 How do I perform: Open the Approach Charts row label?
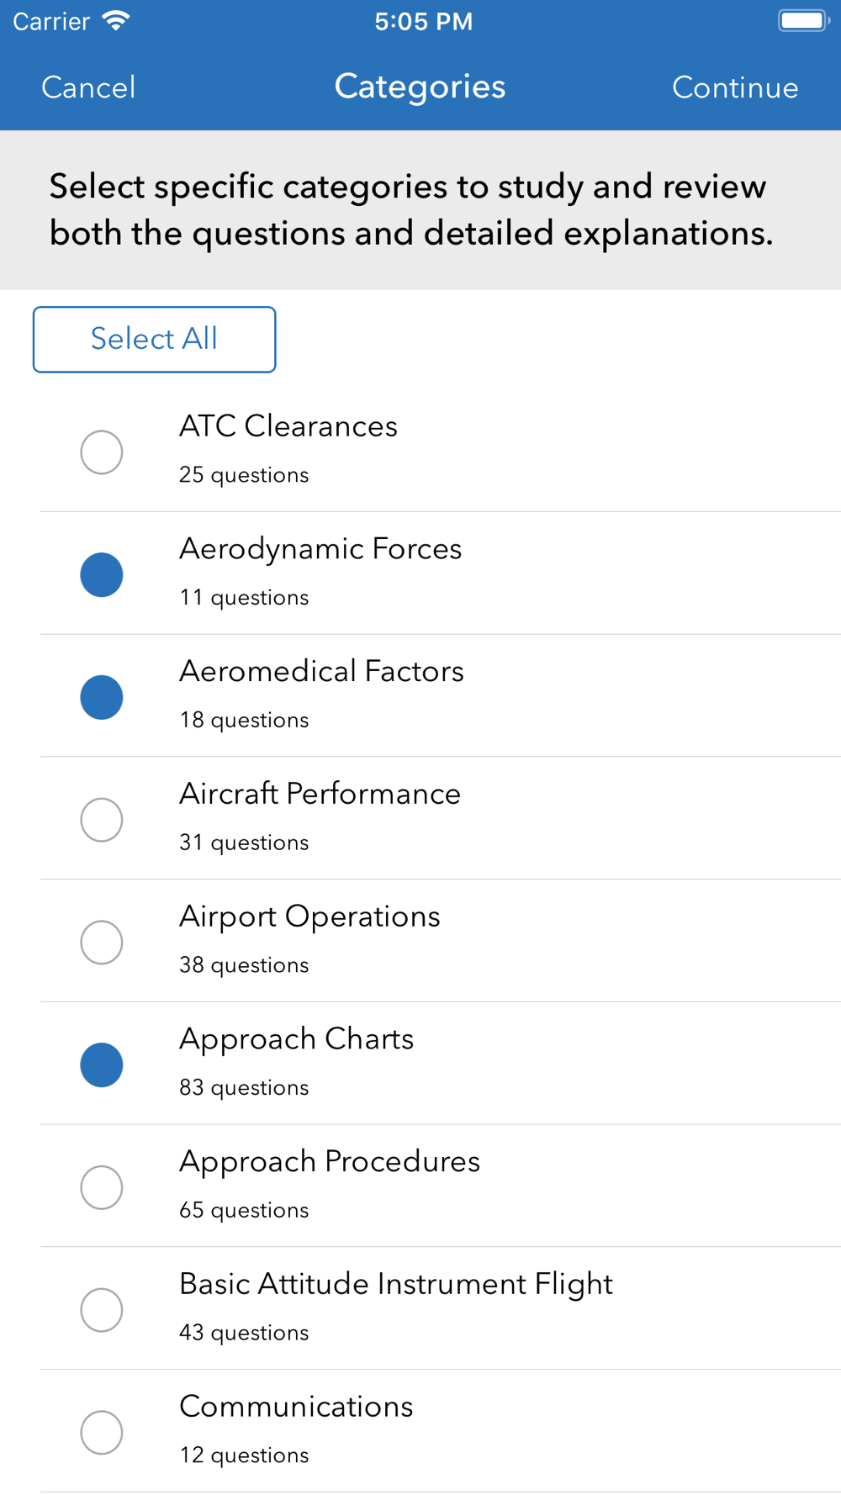[297, 1040]
